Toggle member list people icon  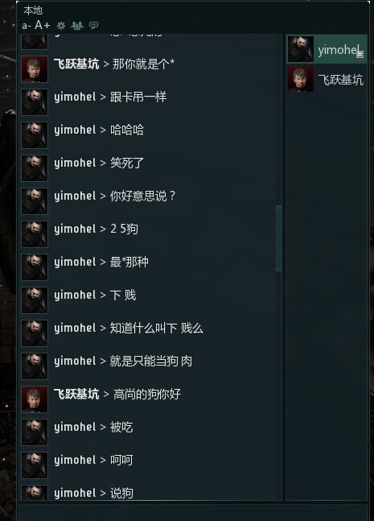coord(77,26)
